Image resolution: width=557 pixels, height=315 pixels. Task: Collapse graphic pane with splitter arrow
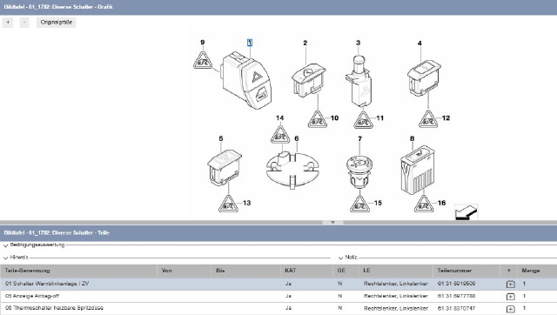click(x=332, y=222)
